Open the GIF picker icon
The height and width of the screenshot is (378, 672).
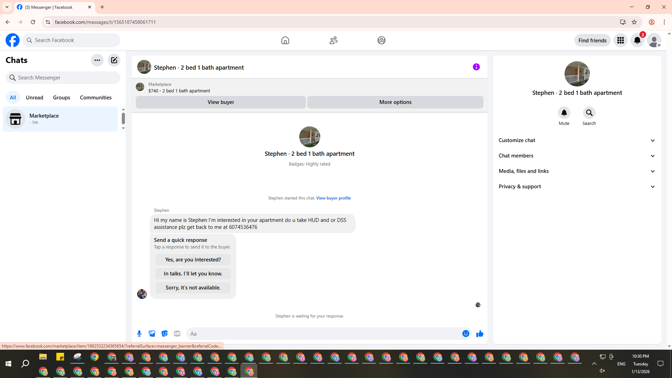click(177, 334)
